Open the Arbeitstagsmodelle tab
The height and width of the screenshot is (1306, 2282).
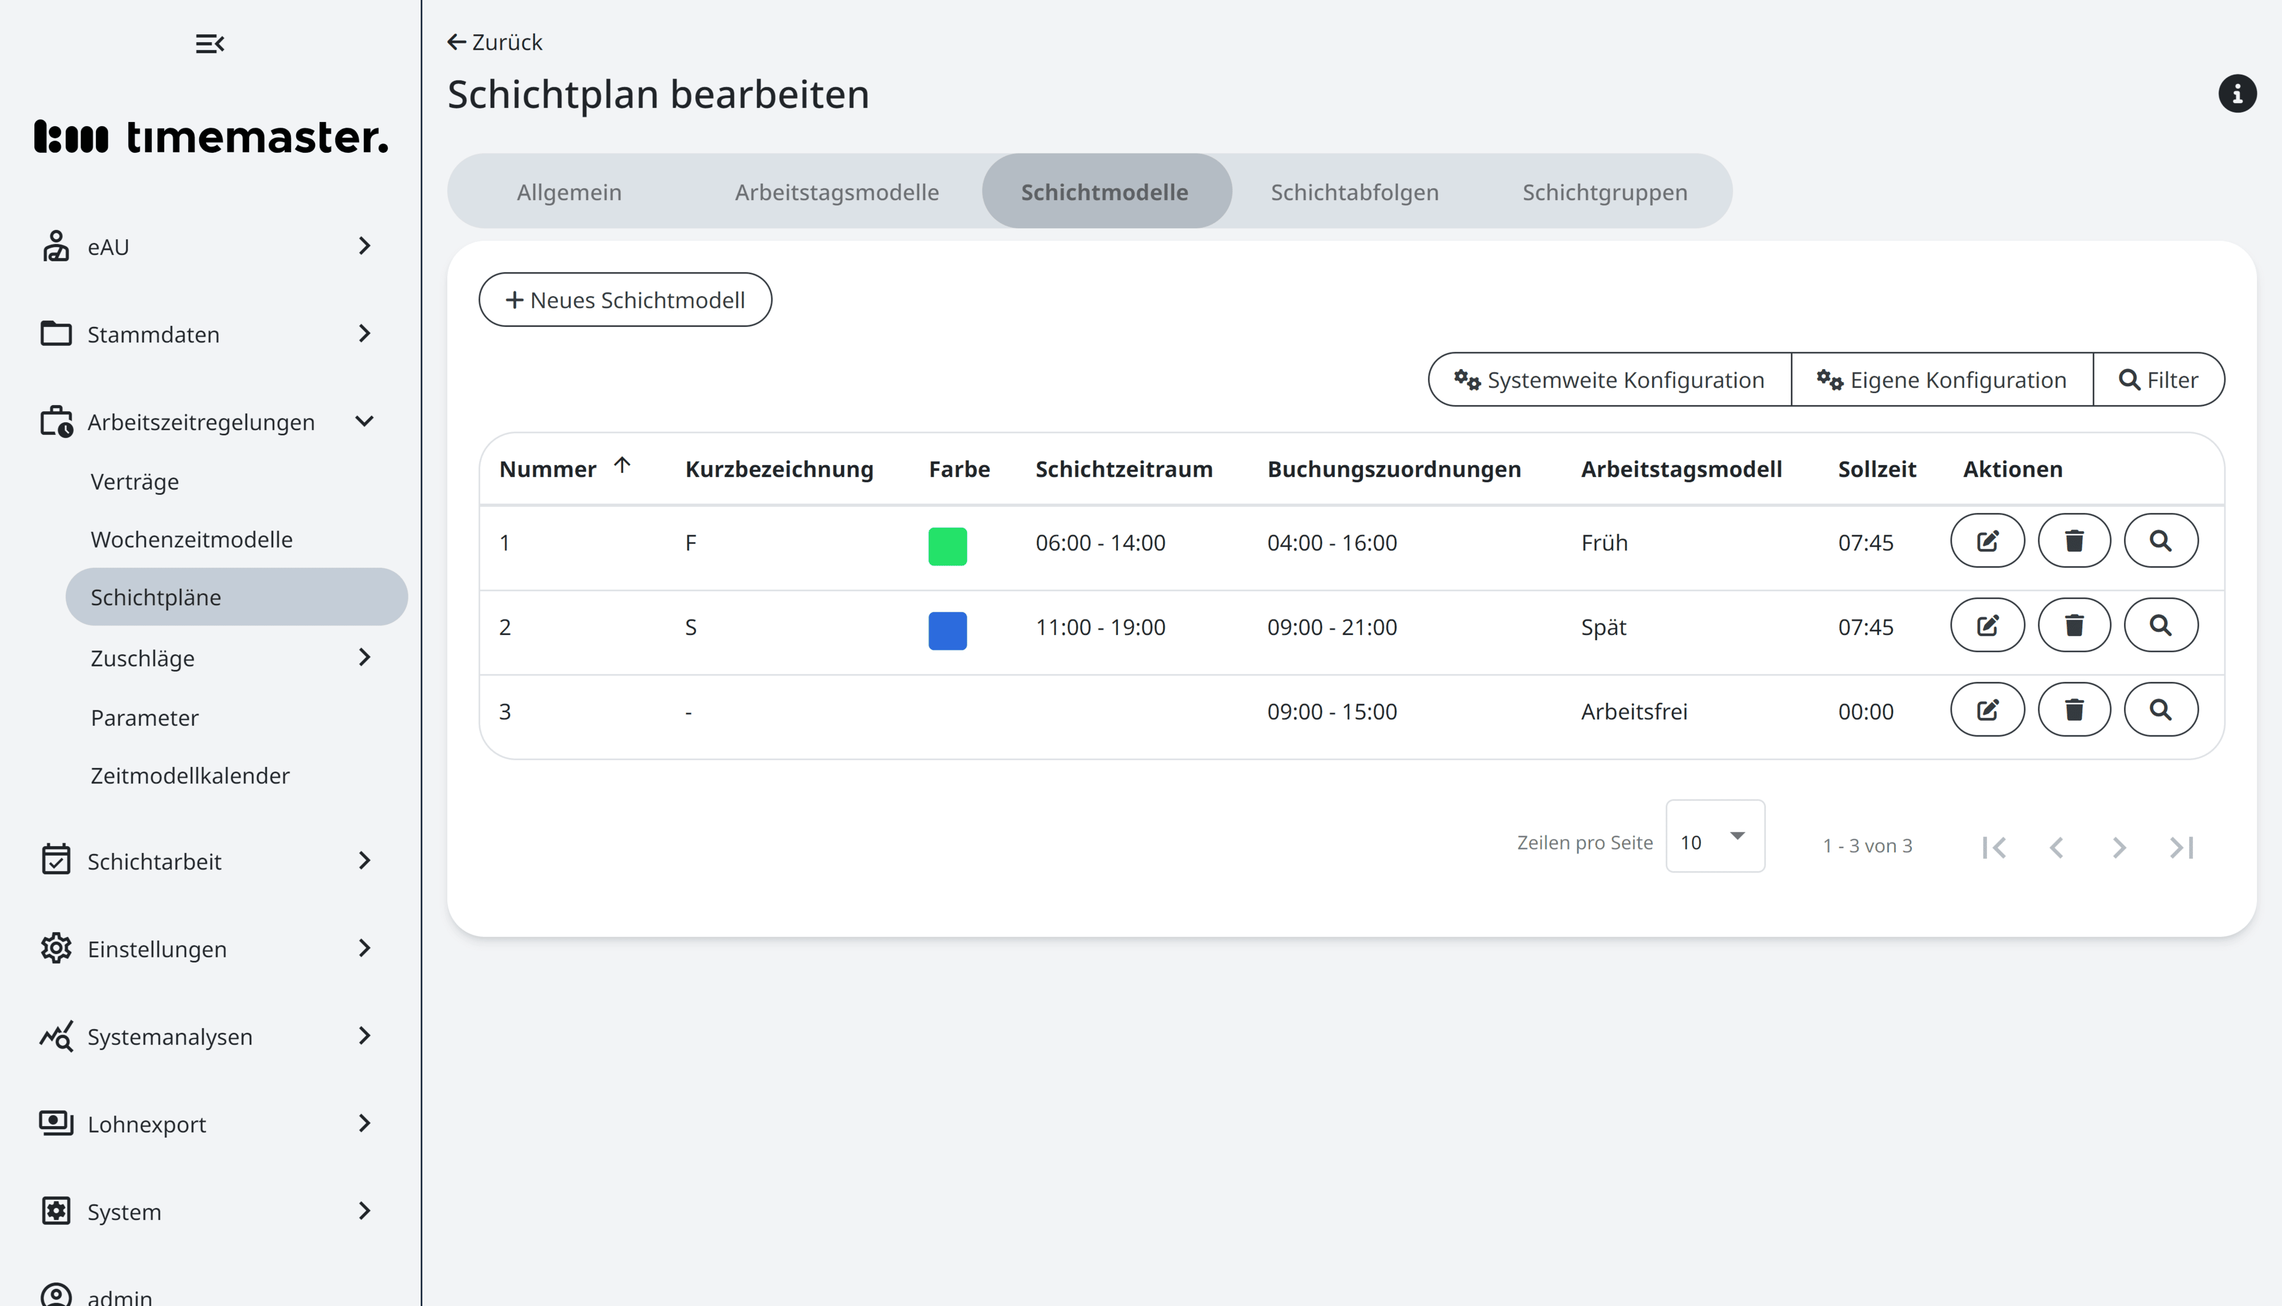coord(836,192)
